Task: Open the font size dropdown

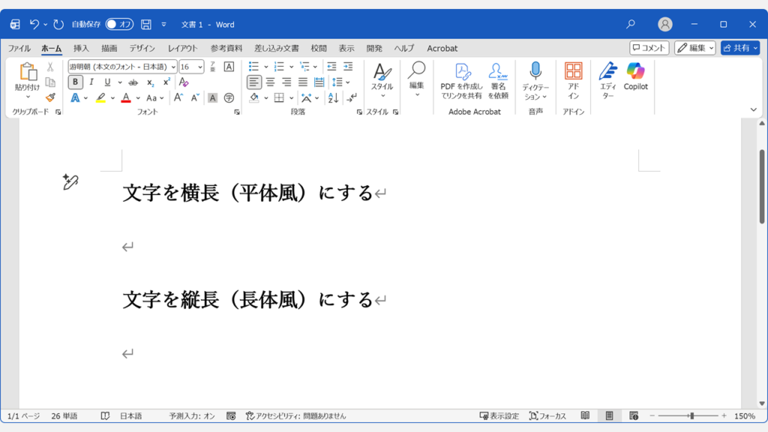Action: point(200,67)
